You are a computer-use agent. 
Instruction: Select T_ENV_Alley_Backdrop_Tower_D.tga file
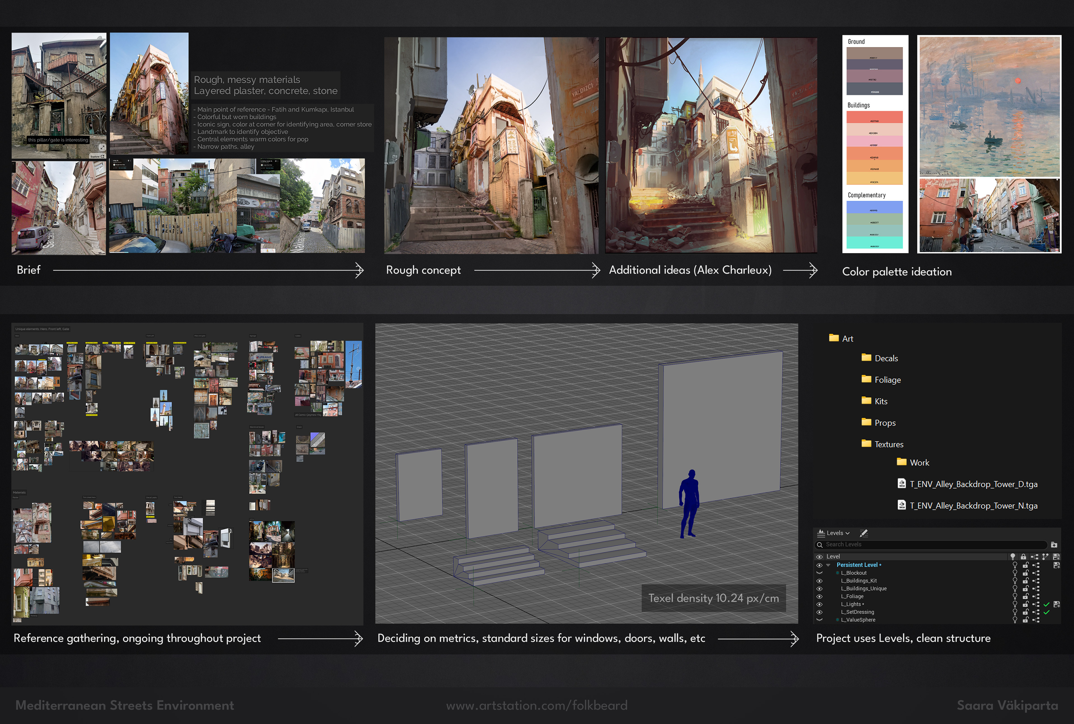(973, 484)
